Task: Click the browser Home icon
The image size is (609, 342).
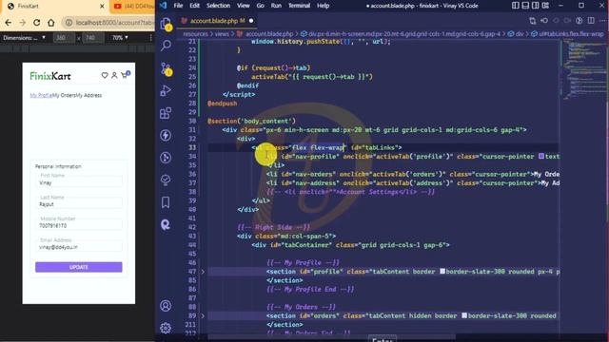Action: [x=50, y=23]
